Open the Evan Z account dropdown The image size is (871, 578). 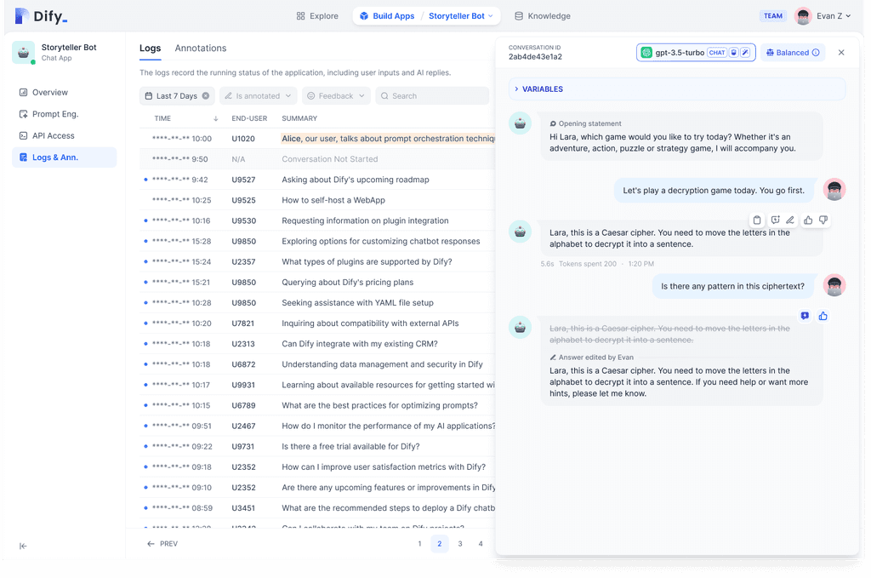coord(823,15)
